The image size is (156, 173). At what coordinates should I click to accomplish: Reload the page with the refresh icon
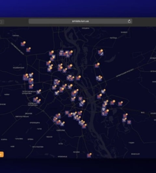tap(129, 21)
